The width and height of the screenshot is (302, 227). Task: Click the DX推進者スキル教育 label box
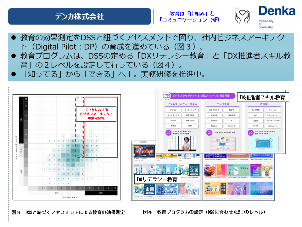pyautogui.click(x=263, y=97)
